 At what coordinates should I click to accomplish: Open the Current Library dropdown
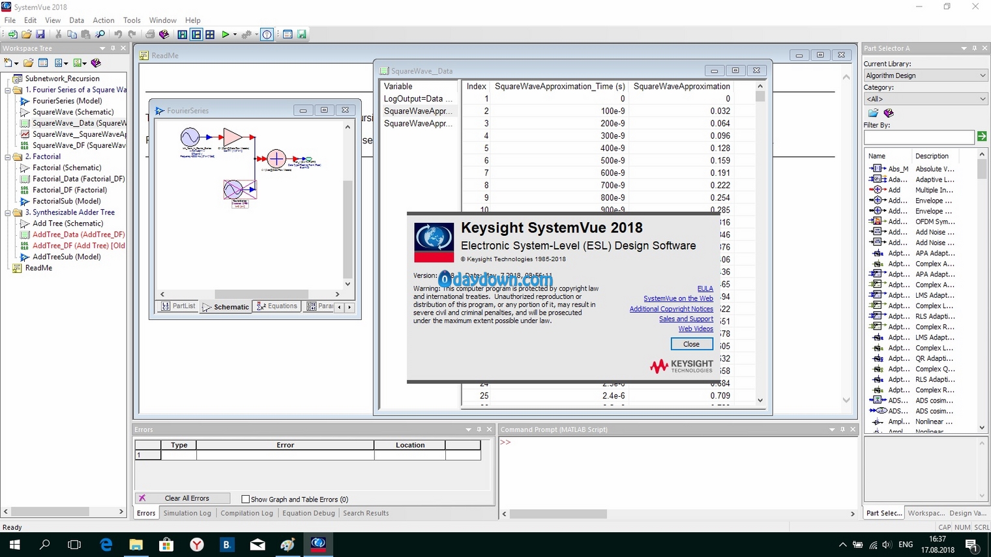983,76
